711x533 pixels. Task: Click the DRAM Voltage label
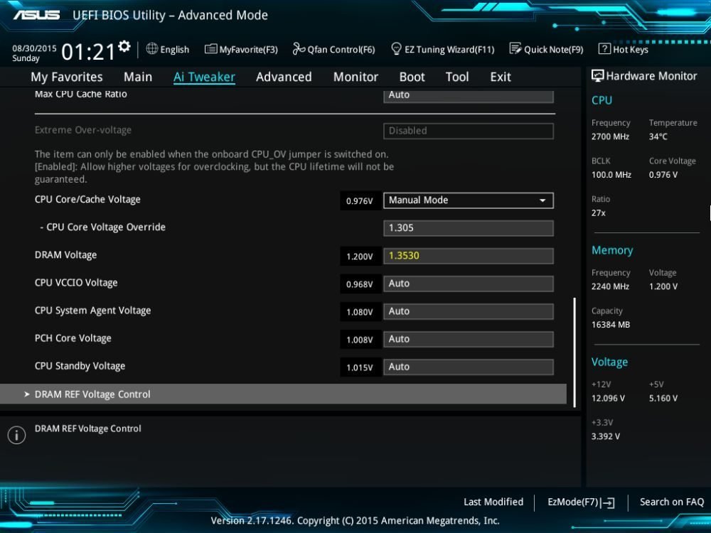tap(65, 255)
